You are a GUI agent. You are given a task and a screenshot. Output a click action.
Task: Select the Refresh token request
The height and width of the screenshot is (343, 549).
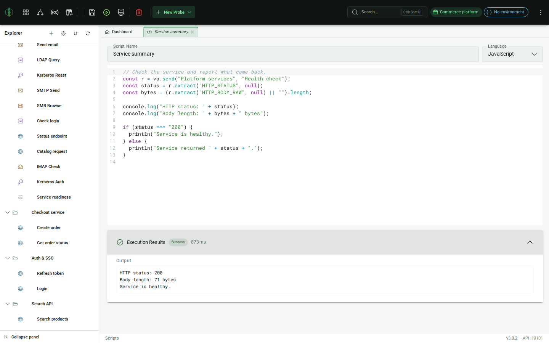click(50, 273)
